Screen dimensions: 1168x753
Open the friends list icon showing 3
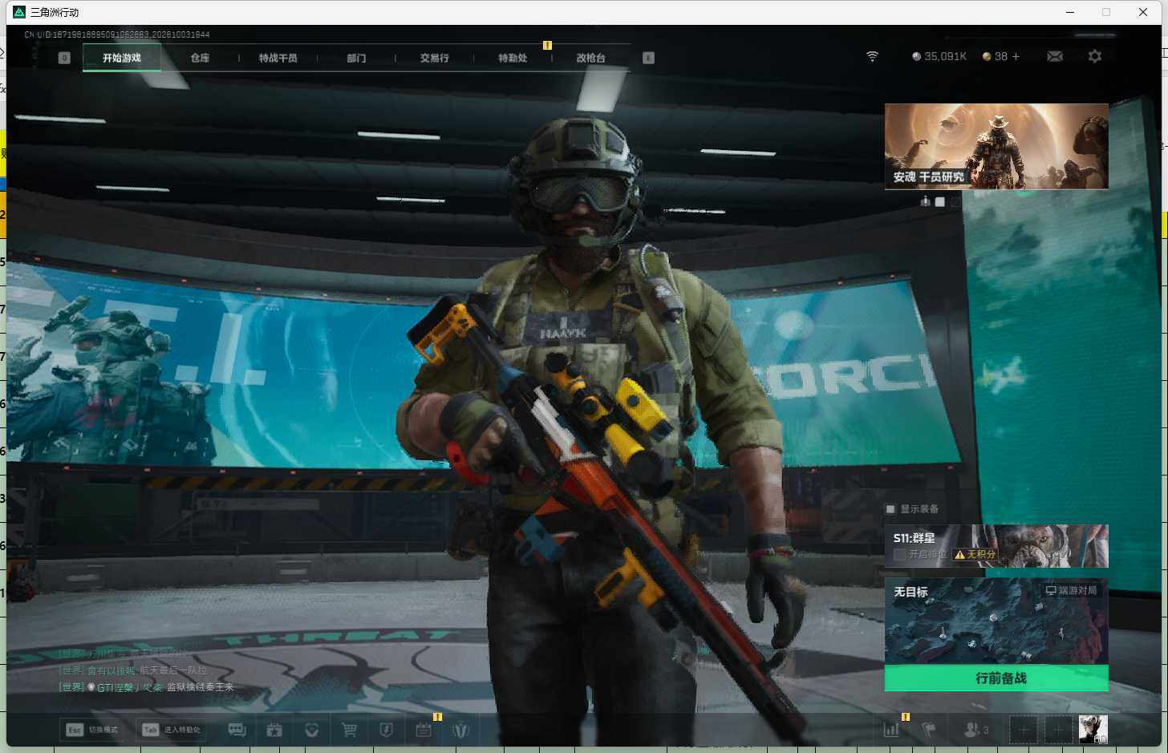[x=975, y=730]
